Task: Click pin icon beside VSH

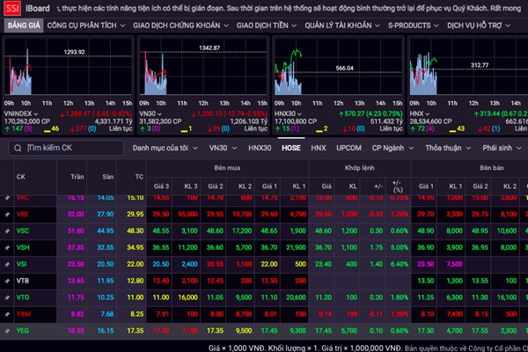Action: click(x=9, y=247)
